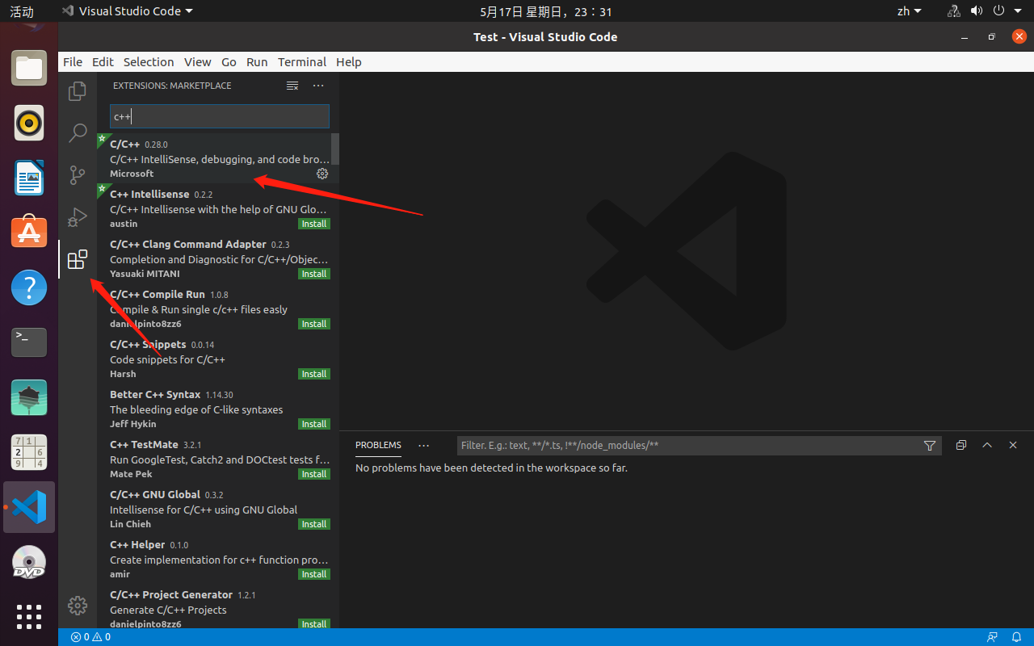Open the Run menu
Image resolution: width=1034 pixels, height=646 pixels.
coord(257,62)
